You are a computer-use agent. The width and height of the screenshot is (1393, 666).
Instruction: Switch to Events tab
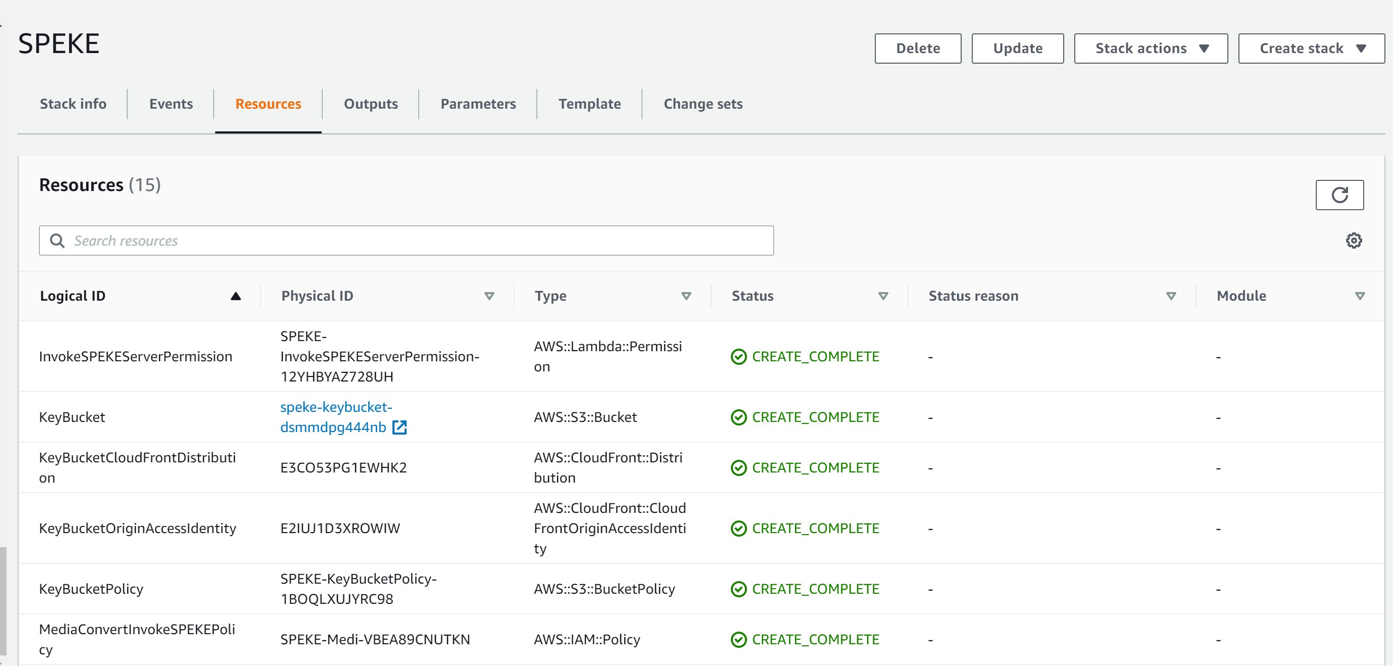click(x=171, y=104)
